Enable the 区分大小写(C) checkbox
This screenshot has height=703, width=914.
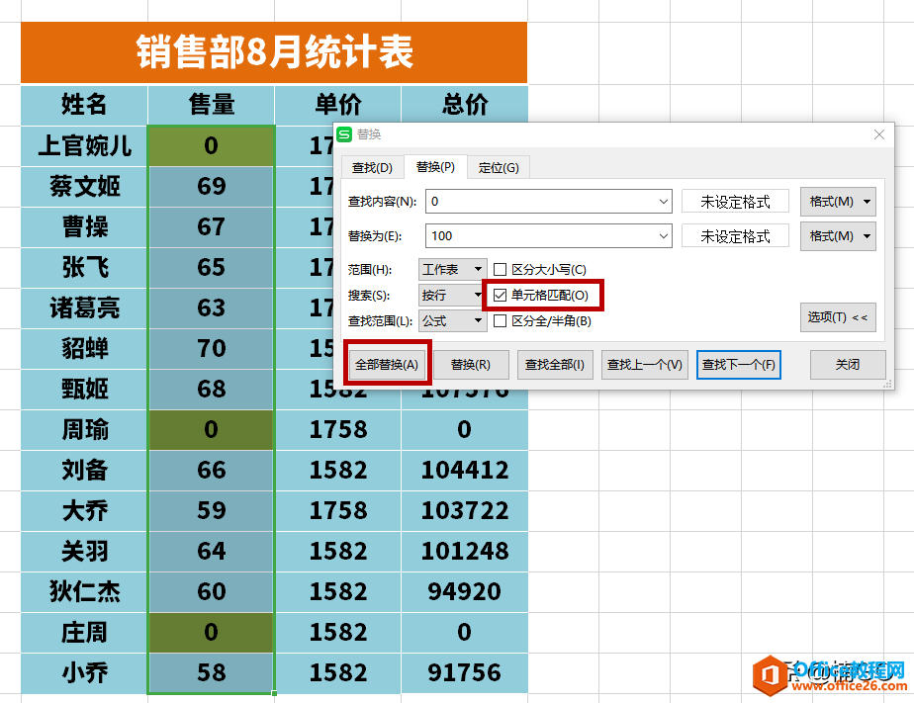(500, 269)
